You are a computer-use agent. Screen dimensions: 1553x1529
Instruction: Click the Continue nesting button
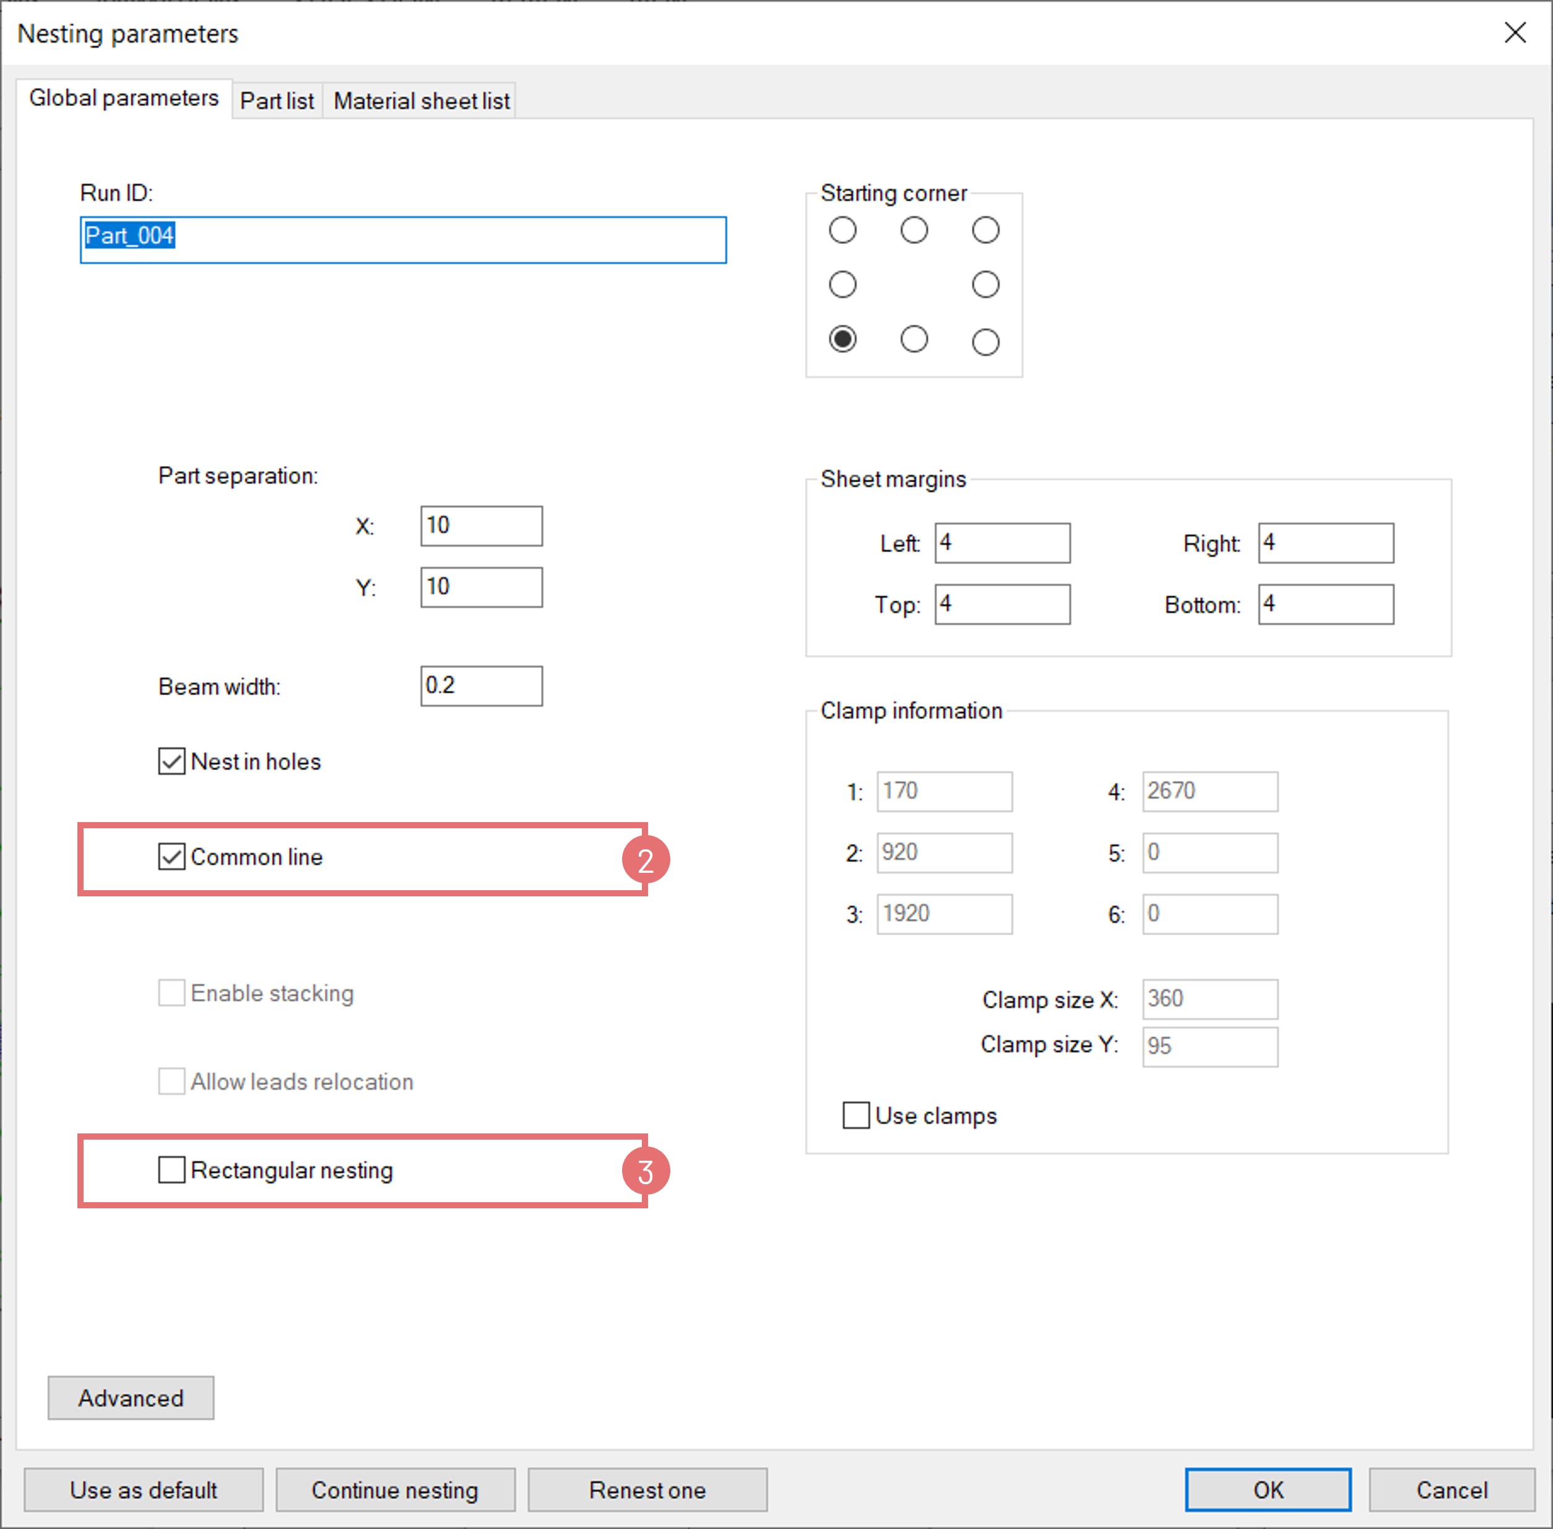(395, 1491)
